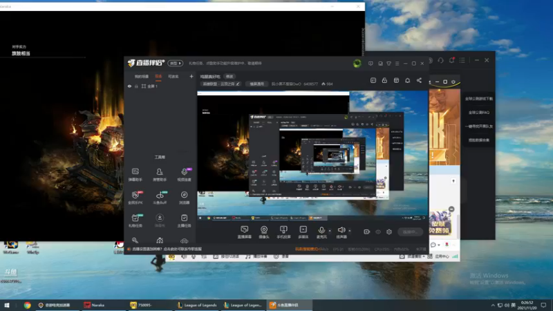Open list menu icon in background window
Image resolution: width=553 pixels, height=311 pixels.
click(x=462, y=60)
